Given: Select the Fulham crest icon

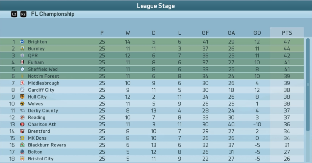Looking at the screenshot, I should 22,62.
